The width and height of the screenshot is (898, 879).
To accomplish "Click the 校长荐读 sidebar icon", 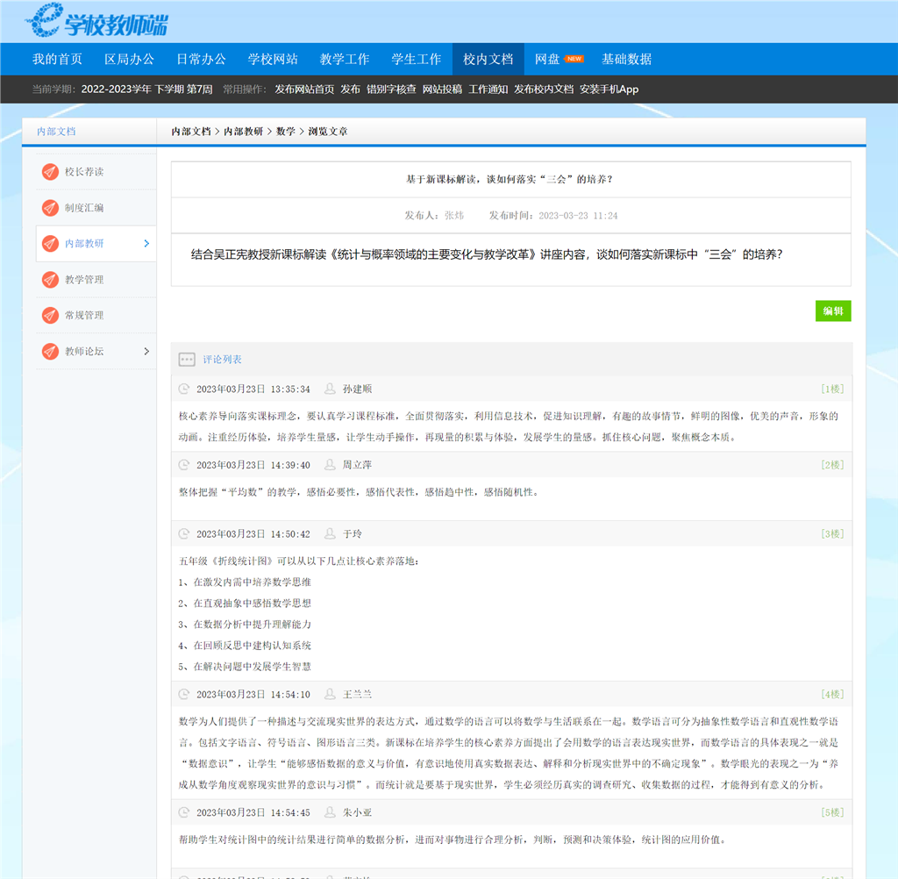I will pos(50,172).
